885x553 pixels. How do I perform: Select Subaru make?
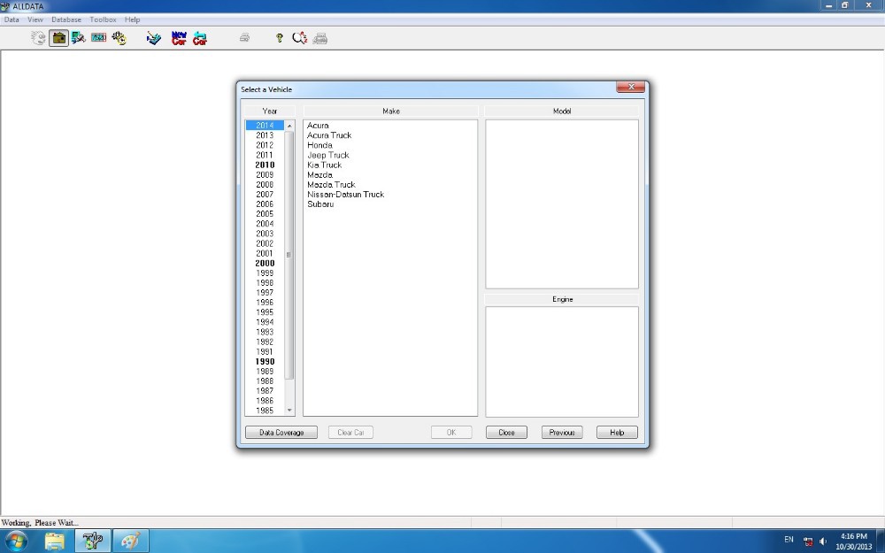(x=320, y=204)
